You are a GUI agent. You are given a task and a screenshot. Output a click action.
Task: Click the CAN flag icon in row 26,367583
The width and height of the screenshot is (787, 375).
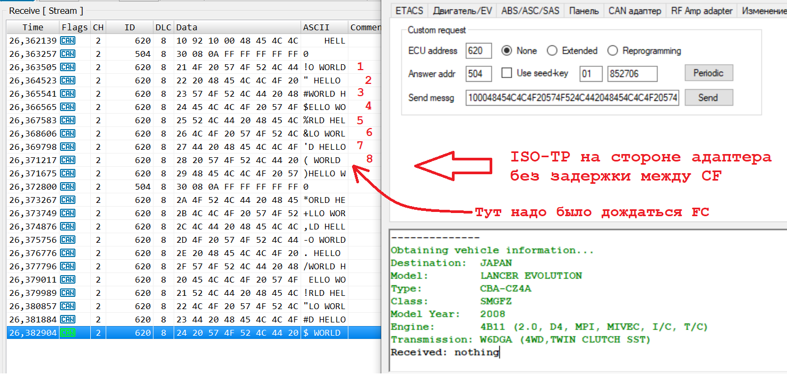pos(68,120)
